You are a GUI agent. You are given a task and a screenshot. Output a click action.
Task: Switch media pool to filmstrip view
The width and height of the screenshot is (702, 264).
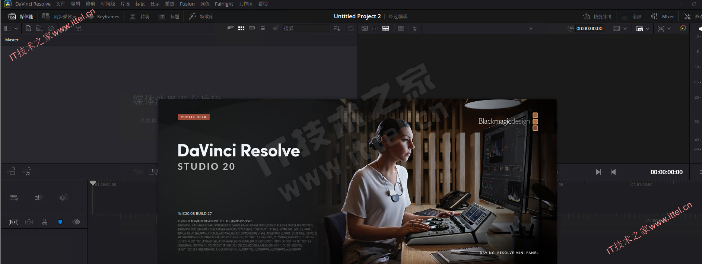tap(252, 28)
